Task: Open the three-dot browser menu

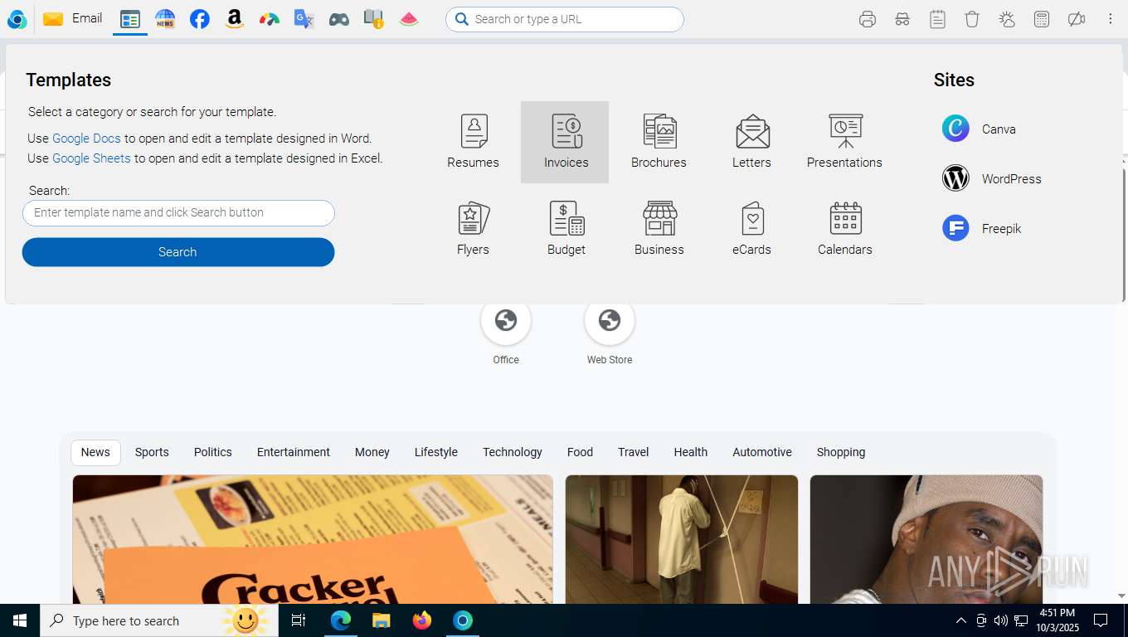Action: 1111,19
